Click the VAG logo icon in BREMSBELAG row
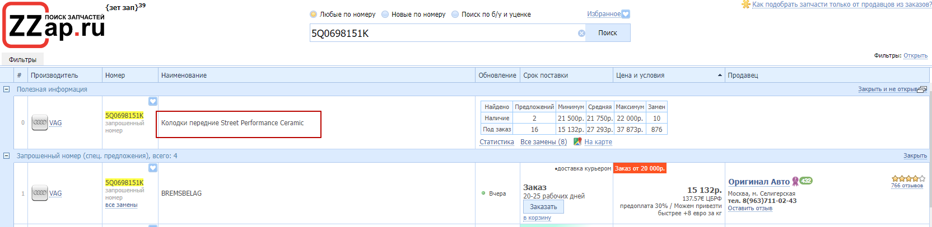932x227 pixels. 40,193
